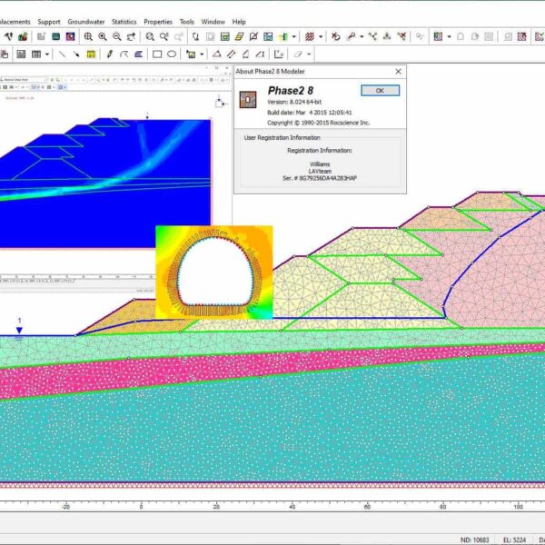Open the Support menu
The image size is (545, 545).
tap(49, 22)
